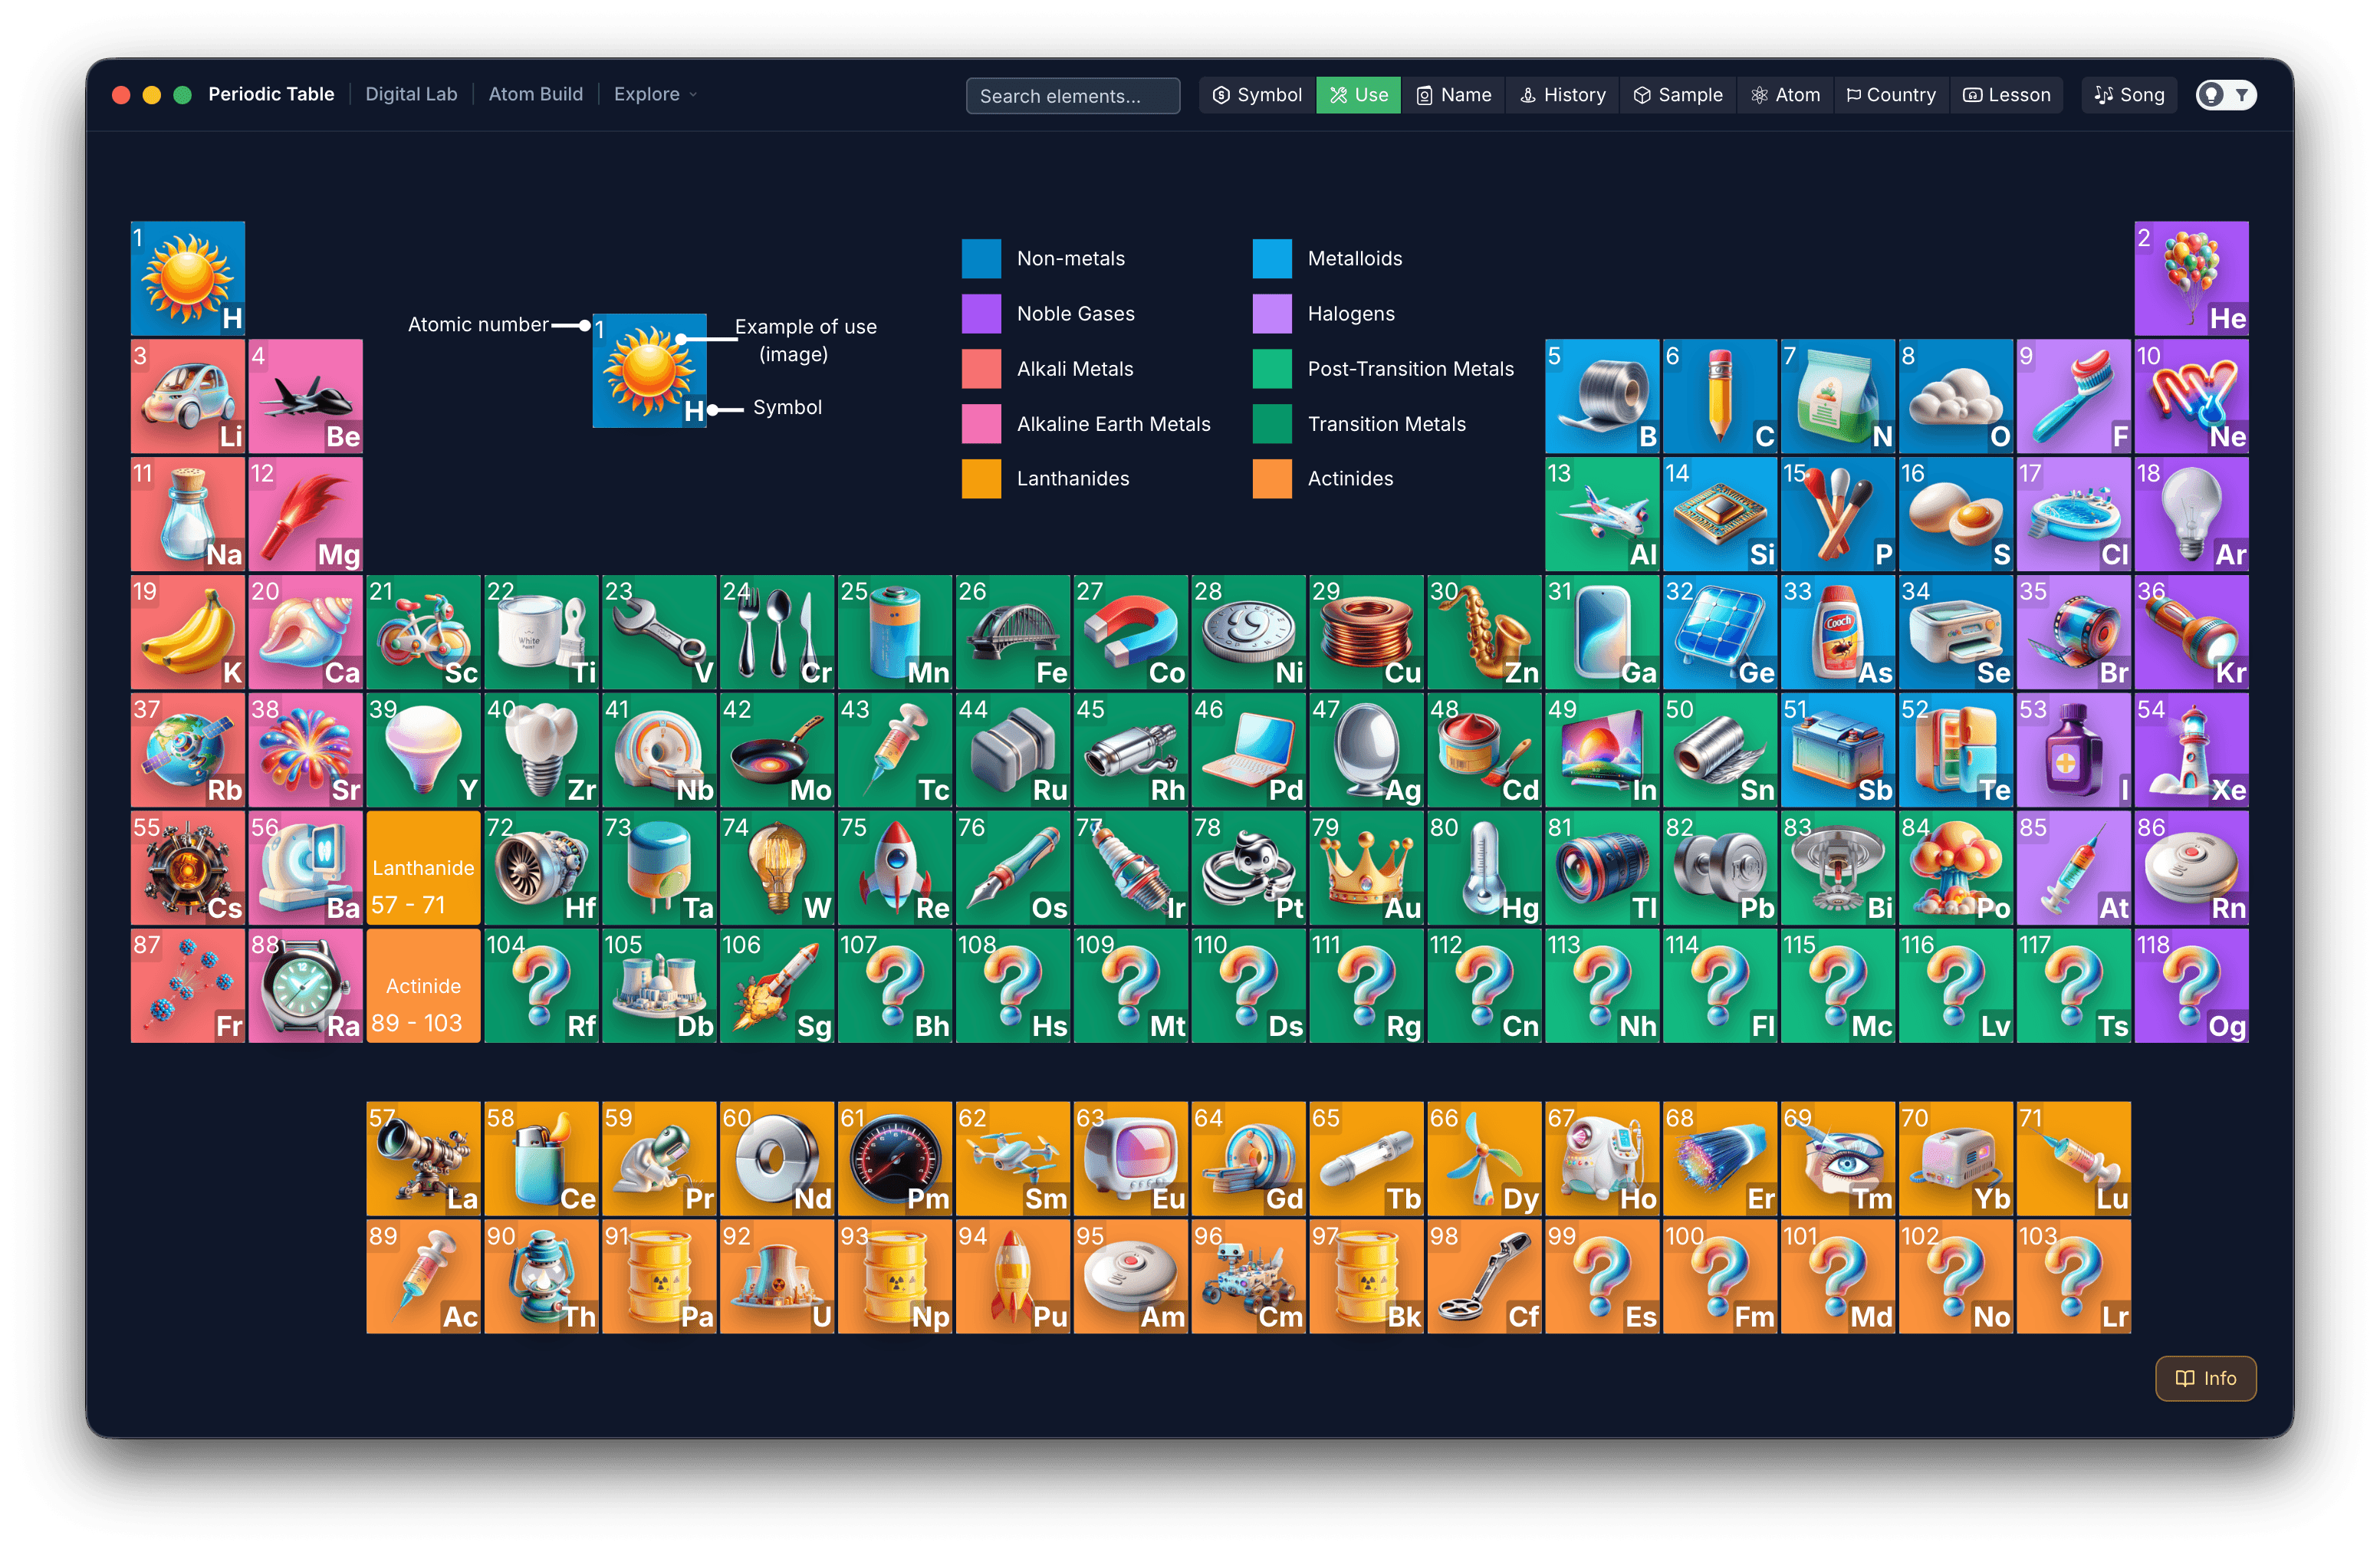Select the Carbon pencil element tile
This screenshot has height=1552, width=2380.
coord(1720,396)
